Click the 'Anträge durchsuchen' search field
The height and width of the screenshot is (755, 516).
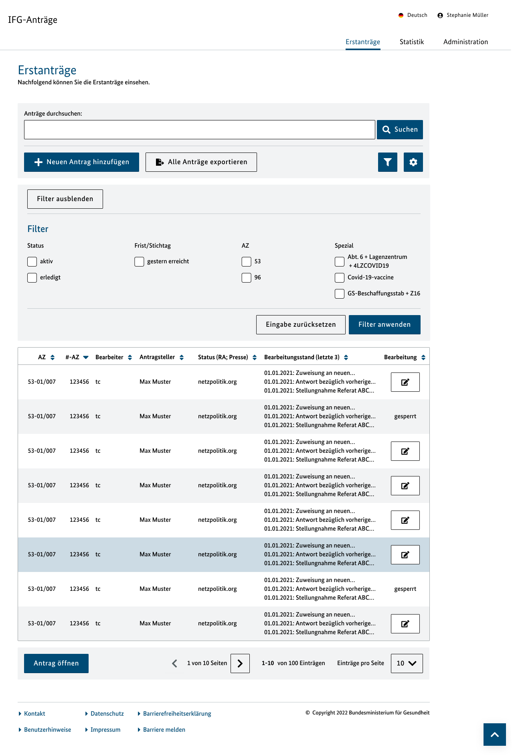point(199,130)
